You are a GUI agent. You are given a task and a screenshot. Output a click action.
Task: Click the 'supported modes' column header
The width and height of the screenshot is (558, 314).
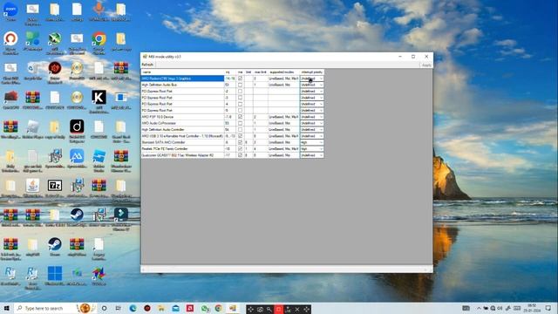pyautogui.click(x=283, y=72)
